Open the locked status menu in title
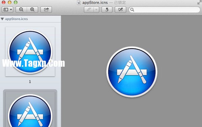Screen dimensions: 202x127 [120, 3]
